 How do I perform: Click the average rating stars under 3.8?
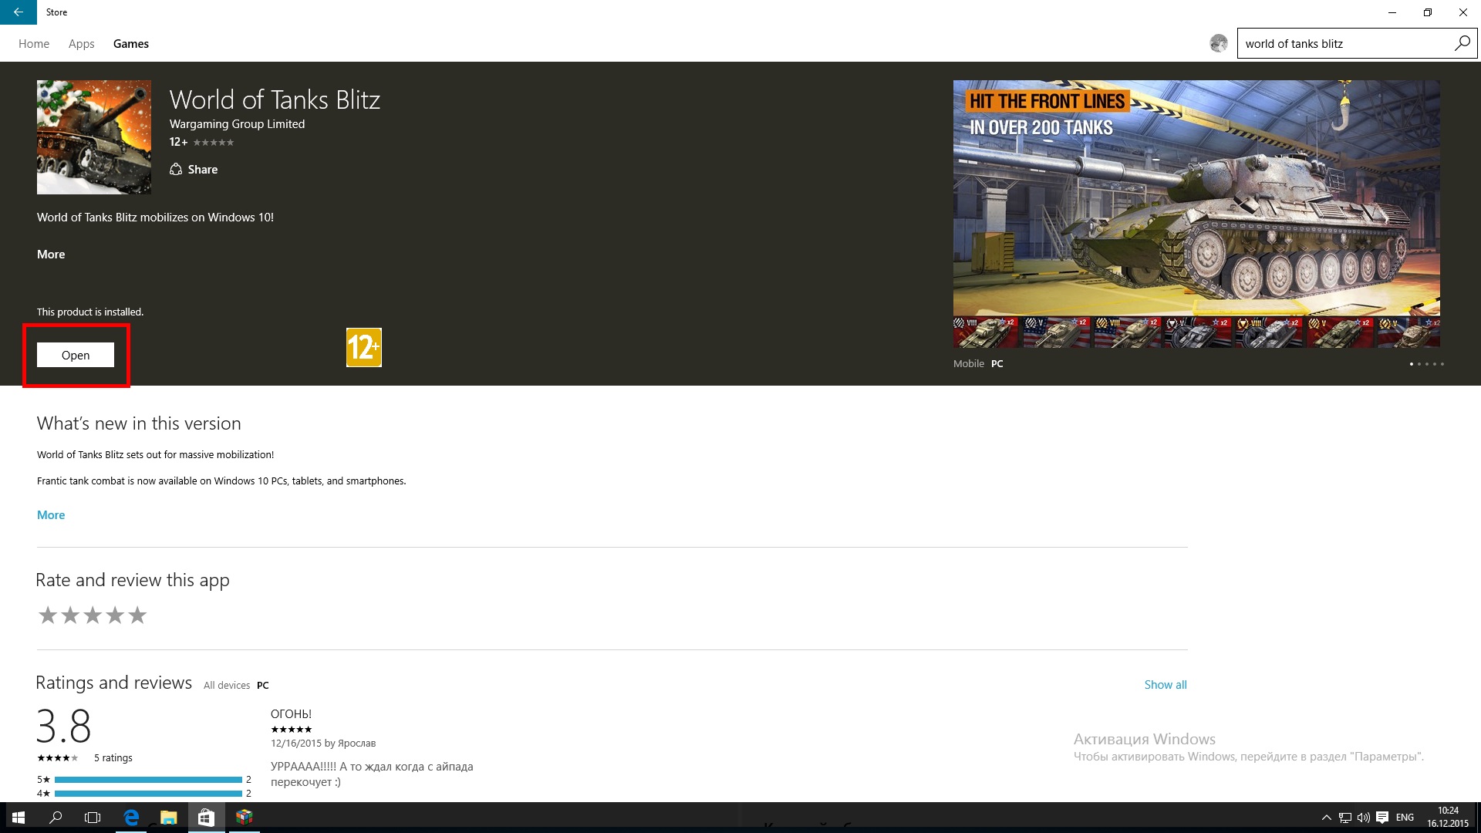point(58,758)
